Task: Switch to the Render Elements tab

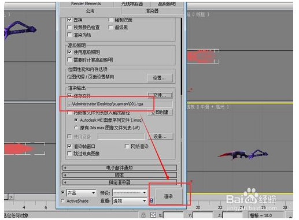Action: [86, 3]
